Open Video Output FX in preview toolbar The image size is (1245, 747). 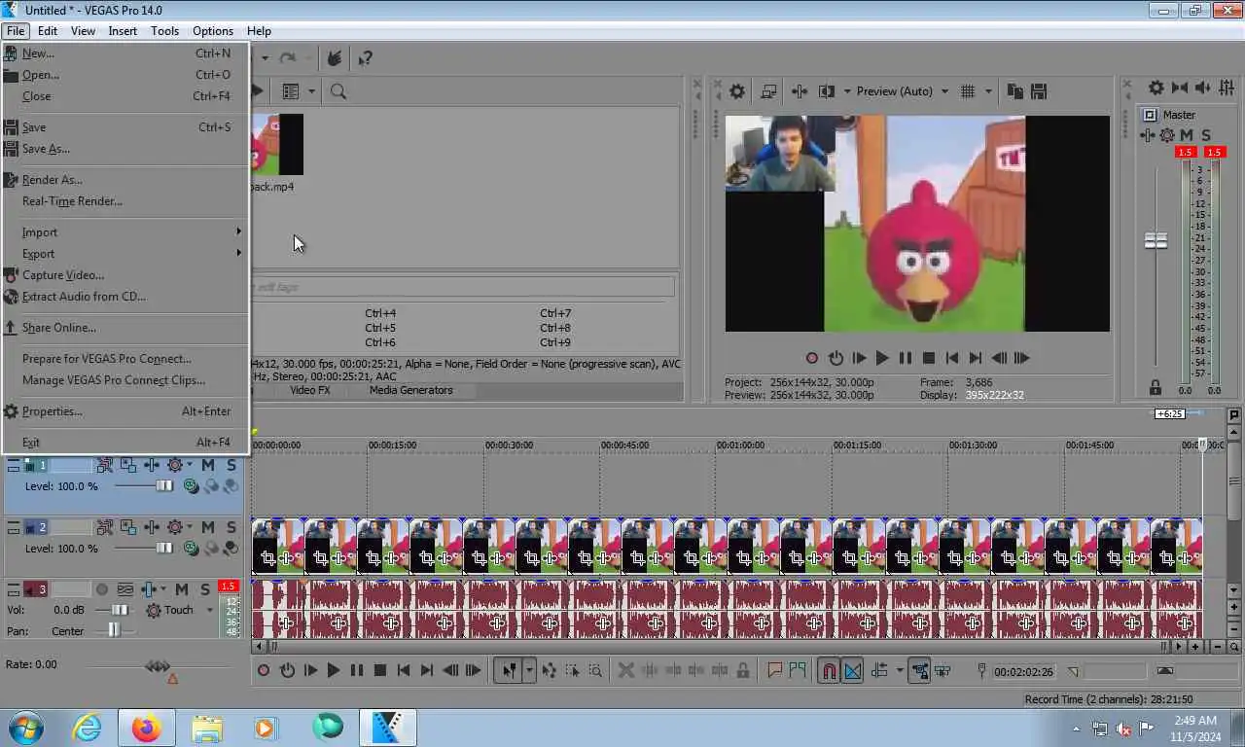pyautogui.click(x=800, y=91)
